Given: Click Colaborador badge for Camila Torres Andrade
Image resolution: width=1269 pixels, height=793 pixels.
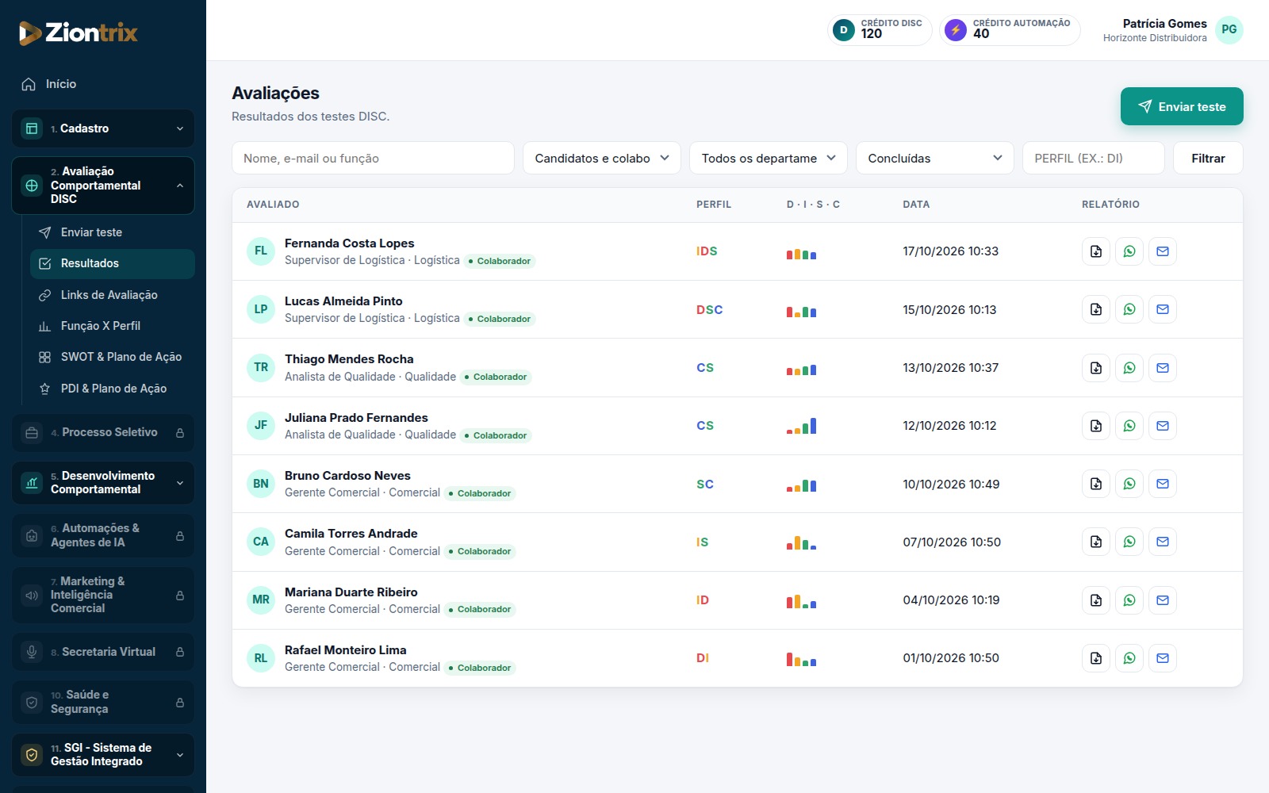Looking at the screenshot, I should [x=480, y=551].
